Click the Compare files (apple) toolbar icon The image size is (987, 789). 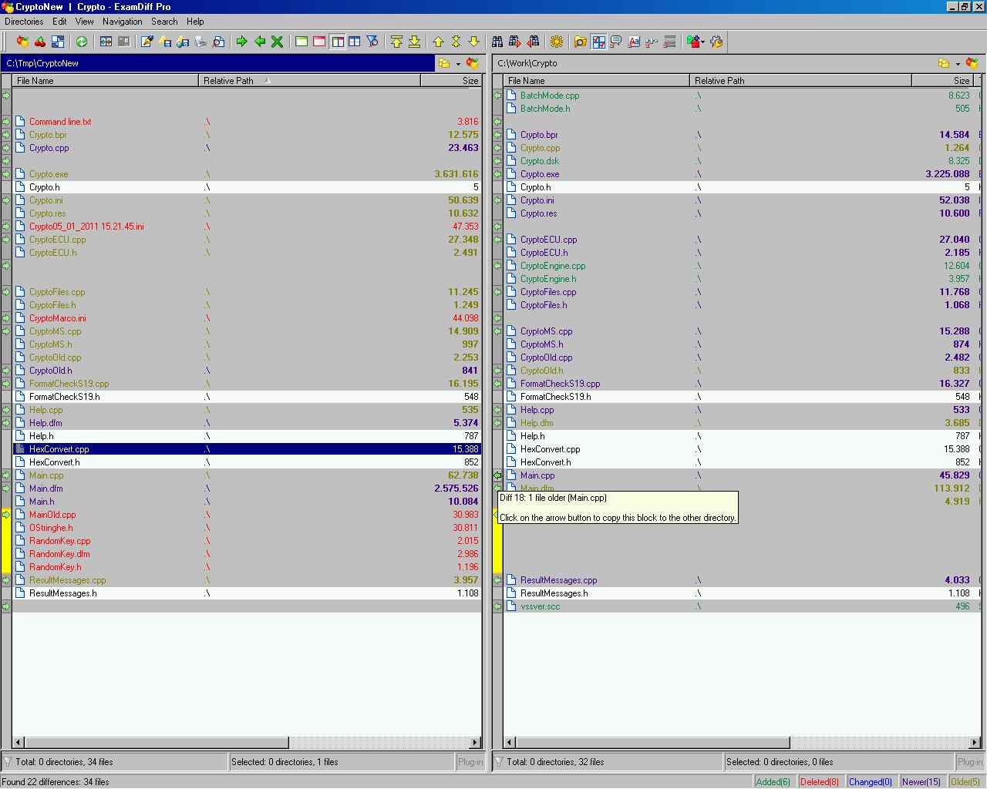pos(22,42)
